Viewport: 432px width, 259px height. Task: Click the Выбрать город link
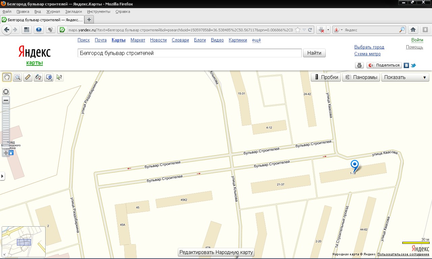tap(369, 47)
